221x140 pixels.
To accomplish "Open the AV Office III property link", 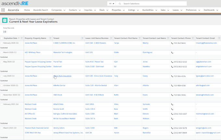I will (30, 114).
